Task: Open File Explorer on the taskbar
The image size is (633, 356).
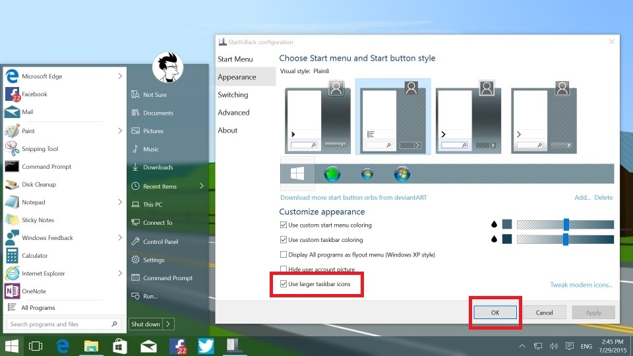Action: click(x=91, y=346)
